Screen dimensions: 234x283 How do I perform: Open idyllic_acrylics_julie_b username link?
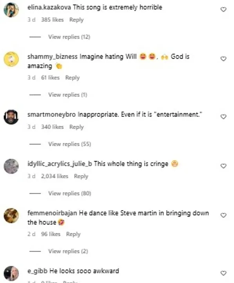click(x=59, y=164)
